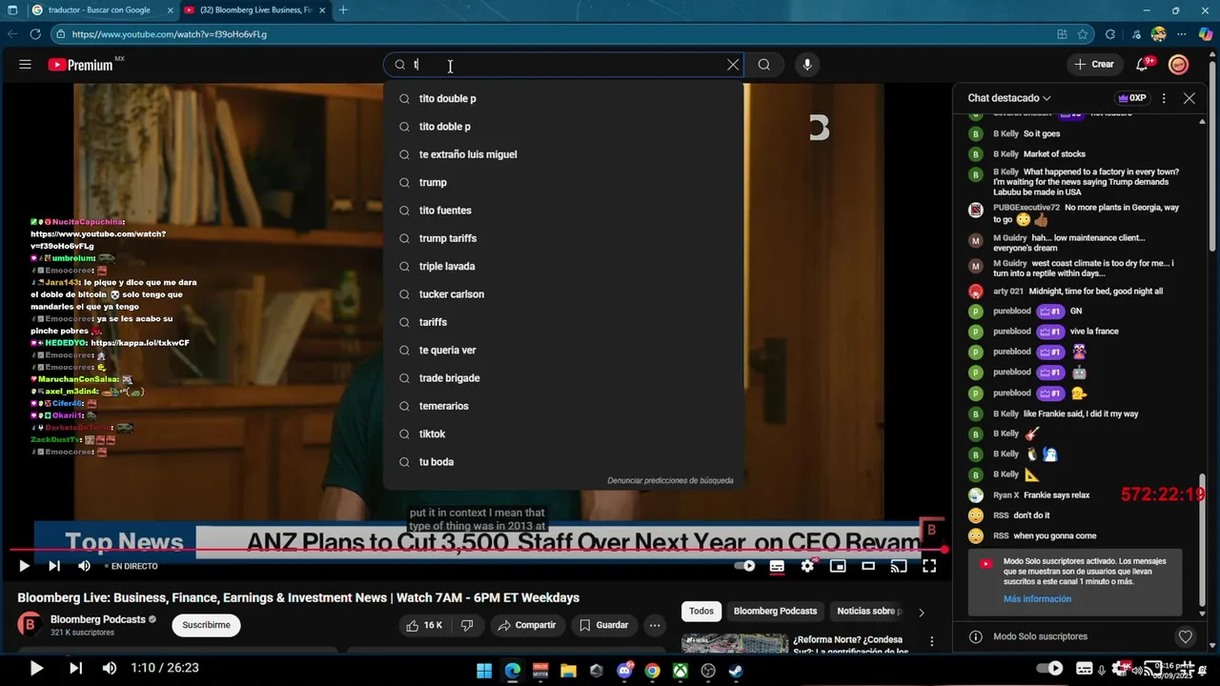Open Windows Start menu
The image size is (1220, 686).
(484, 670)
